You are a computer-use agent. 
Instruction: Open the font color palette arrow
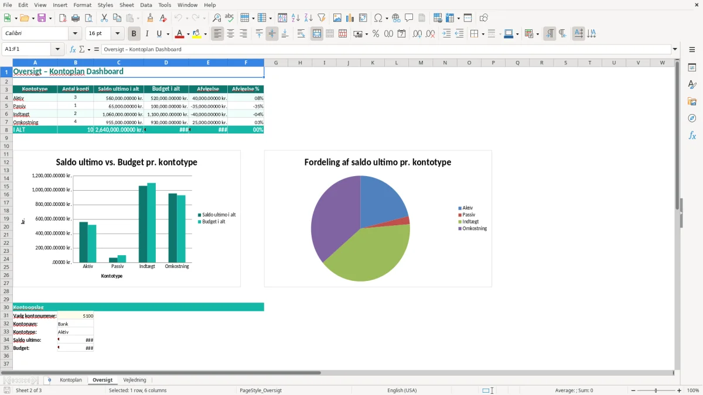(187, 34)
